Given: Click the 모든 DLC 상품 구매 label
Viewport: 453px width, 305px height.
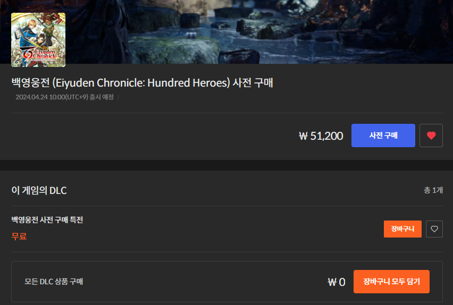Looking at the screenshot, I should (x=54, y=282).
